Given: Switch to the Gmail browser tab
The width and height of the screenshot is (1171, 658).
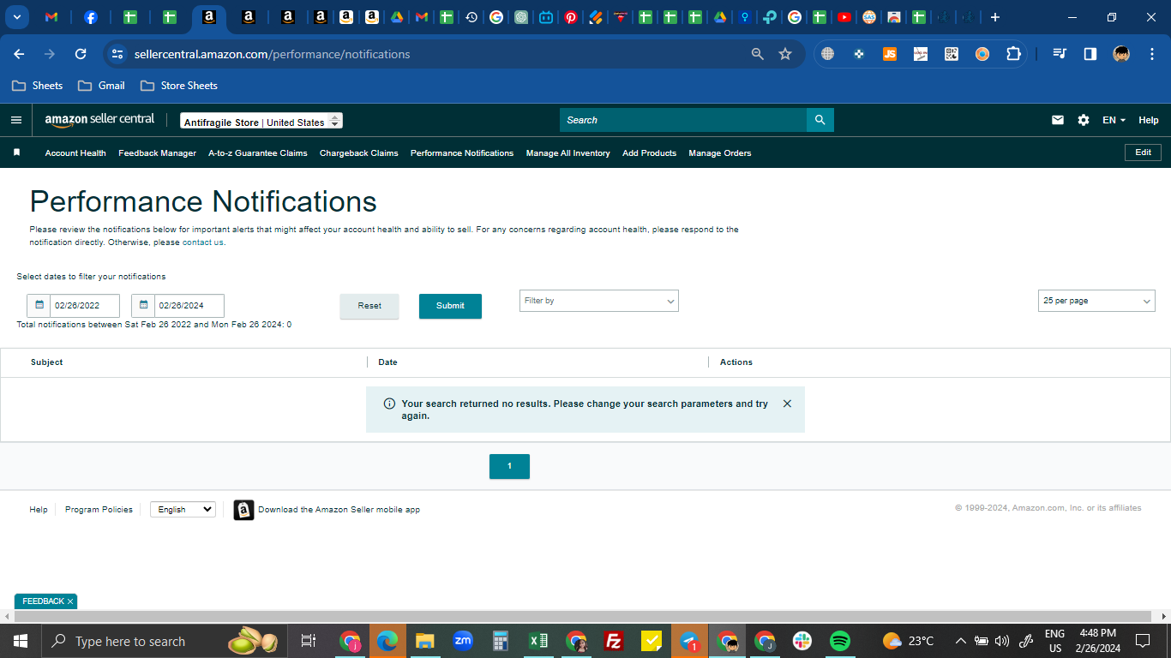Looking at the screenshot, I should [51, 17].
